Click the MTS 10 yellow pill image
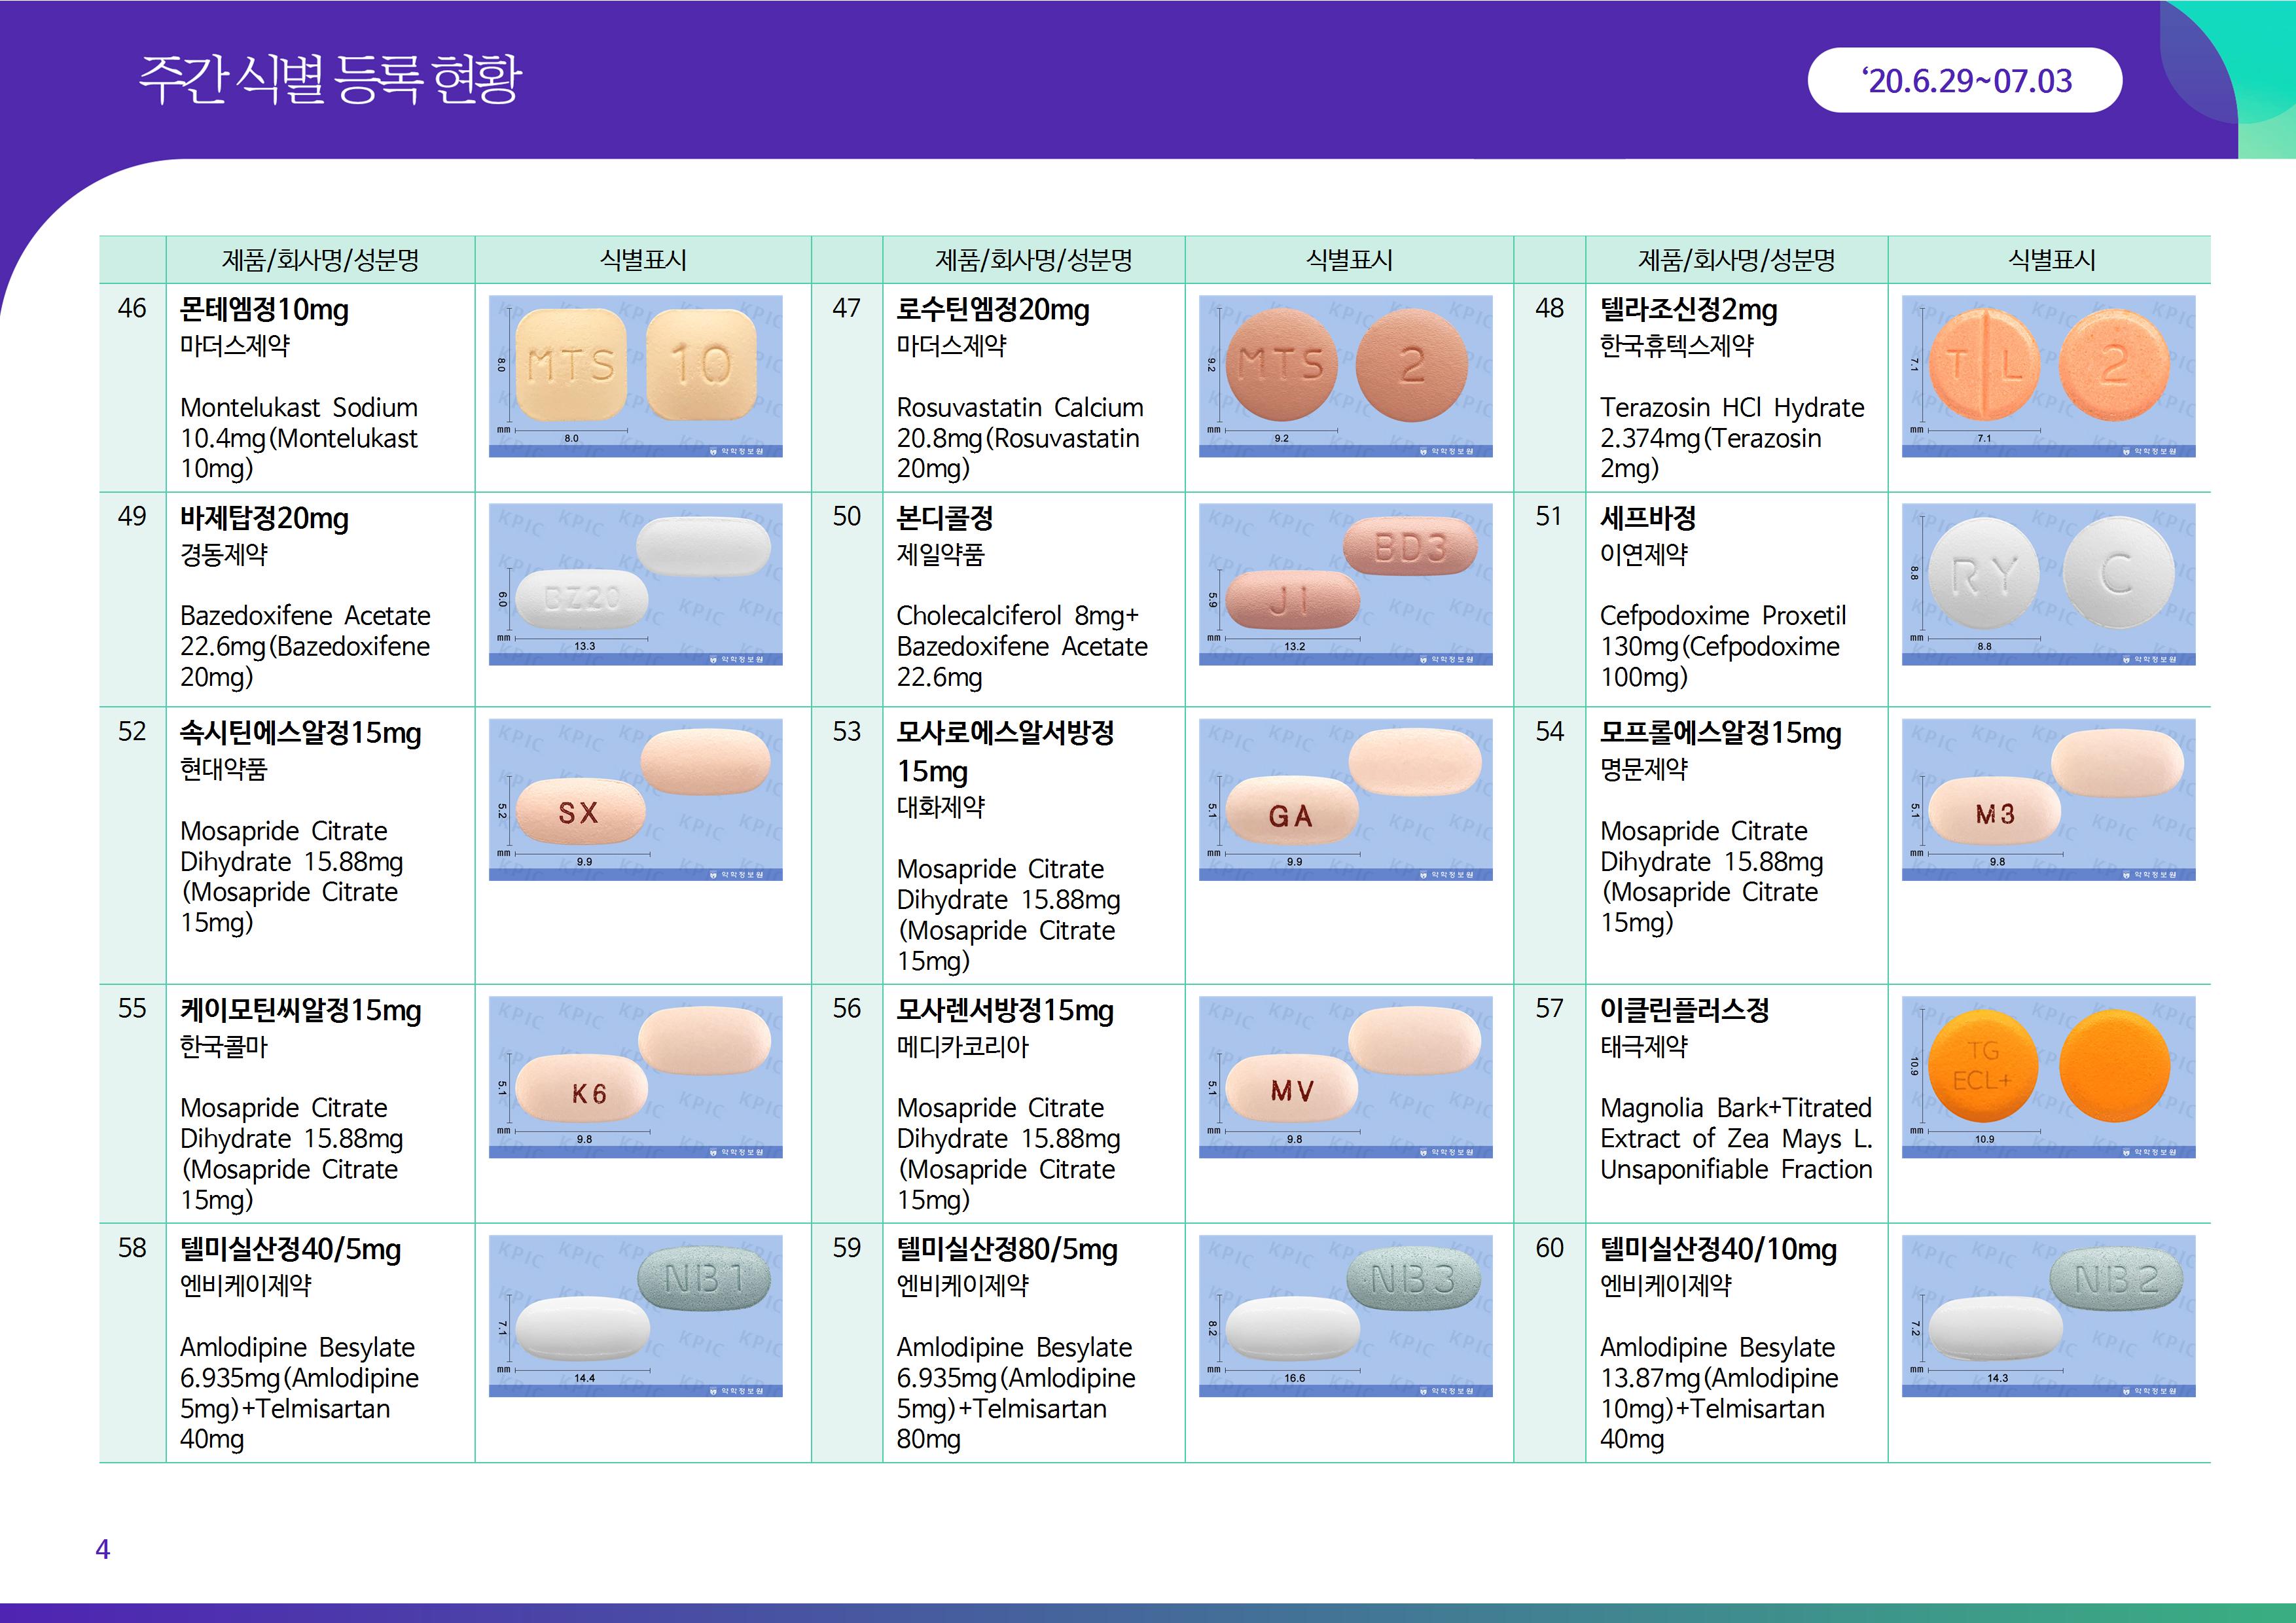The height and width of the screenshot is (1623, 2296). coord(635,375)
